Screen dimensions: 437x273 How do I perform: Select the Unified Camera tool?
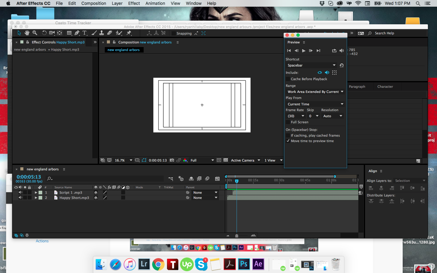52,33
